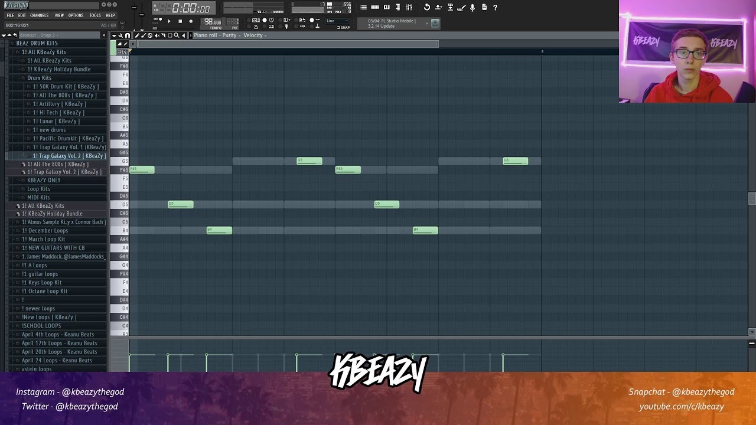Click the one-click audio recording microphone icon
756x425 pixels.
(472, 7)
